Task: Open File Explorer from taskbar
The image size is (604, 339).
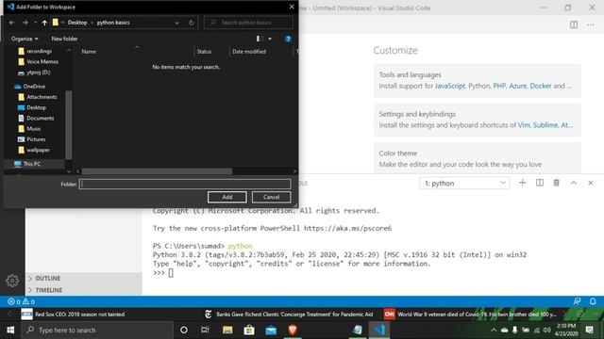Action: [227, 330]
